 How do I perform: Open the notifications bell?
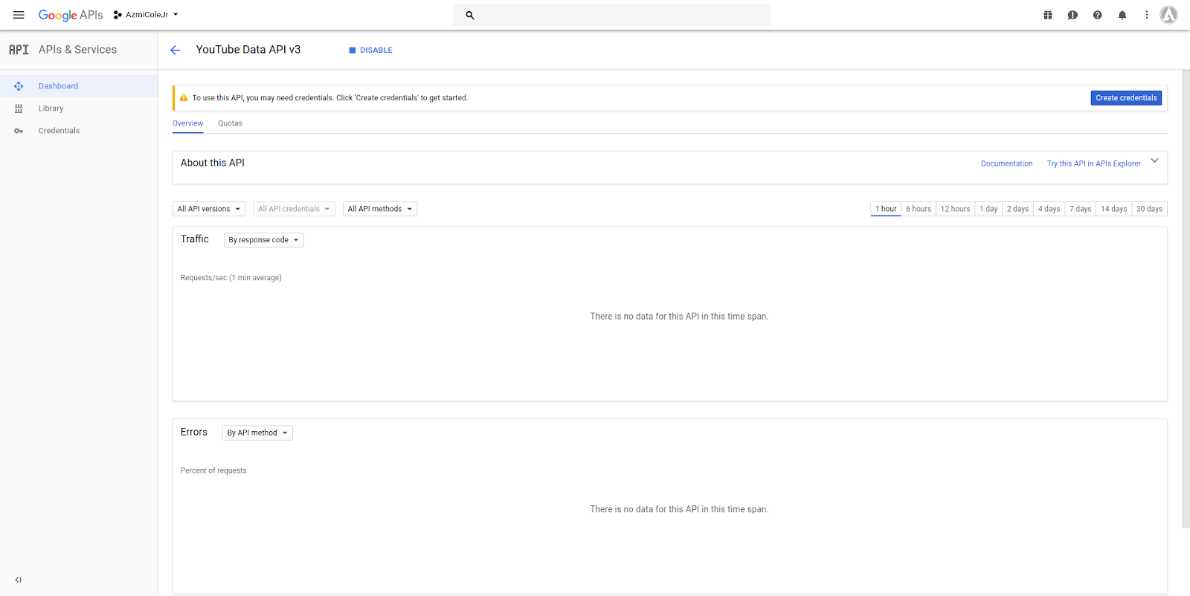1122,15
